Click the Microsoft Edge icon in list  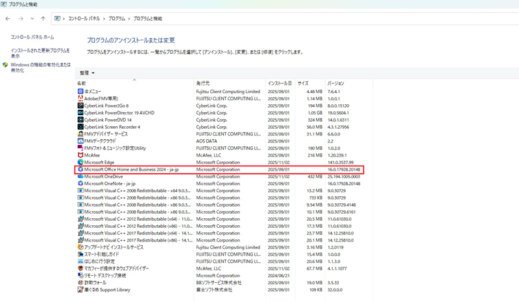point(80,162)
